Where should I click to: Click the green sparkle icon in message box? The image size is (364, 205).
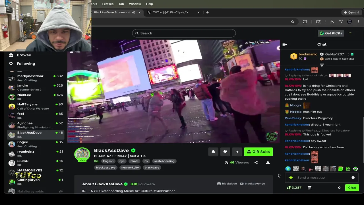[x=291, y=178]
